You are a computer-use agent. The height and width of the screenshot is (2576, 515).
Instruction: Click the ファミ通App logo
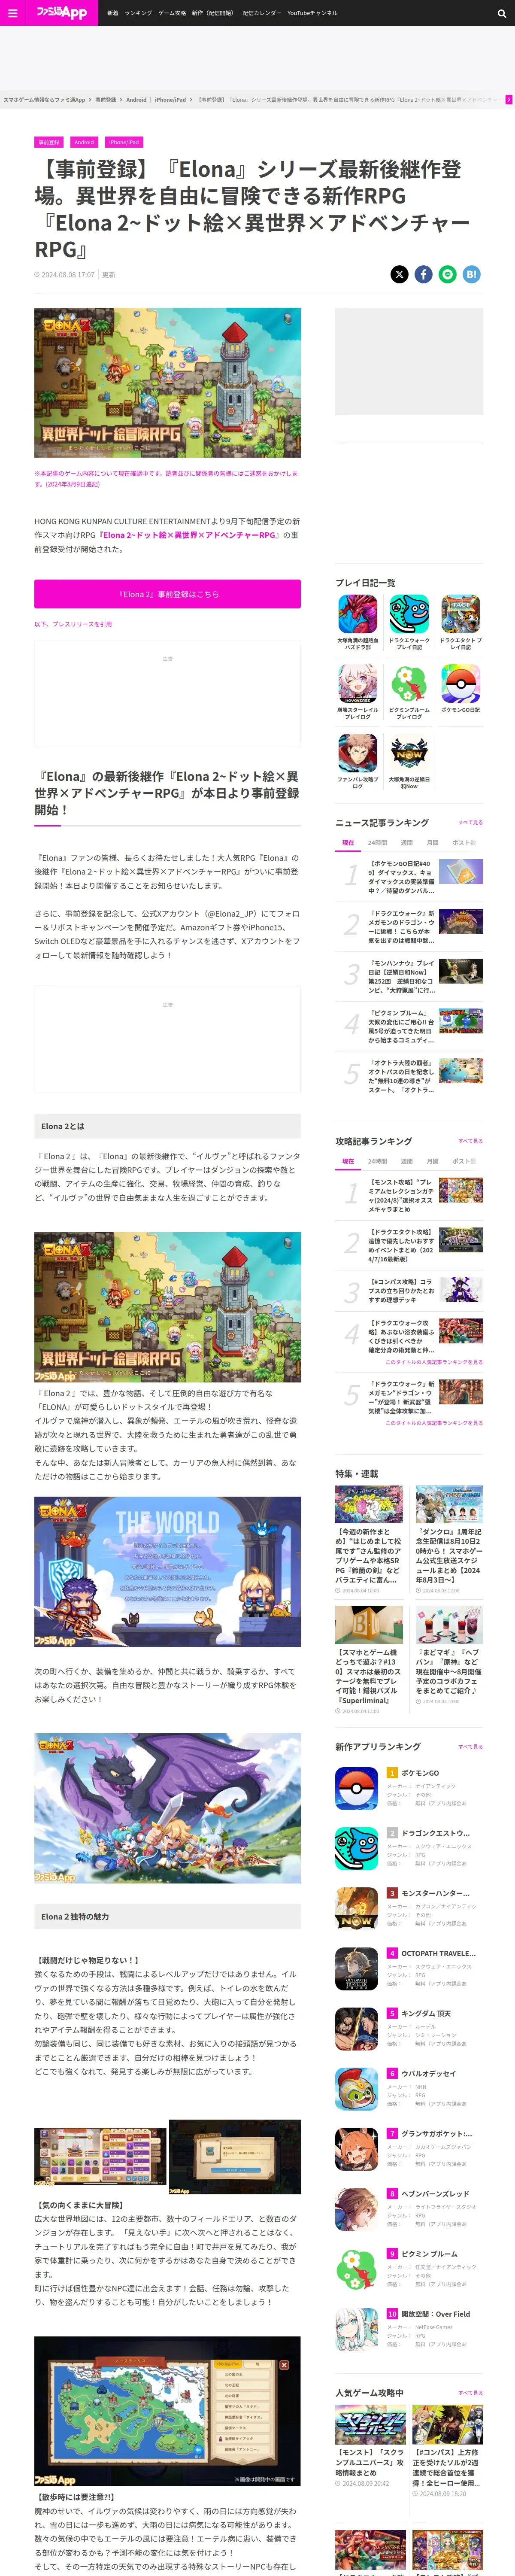pyautogui.click(x=62, y=13)
